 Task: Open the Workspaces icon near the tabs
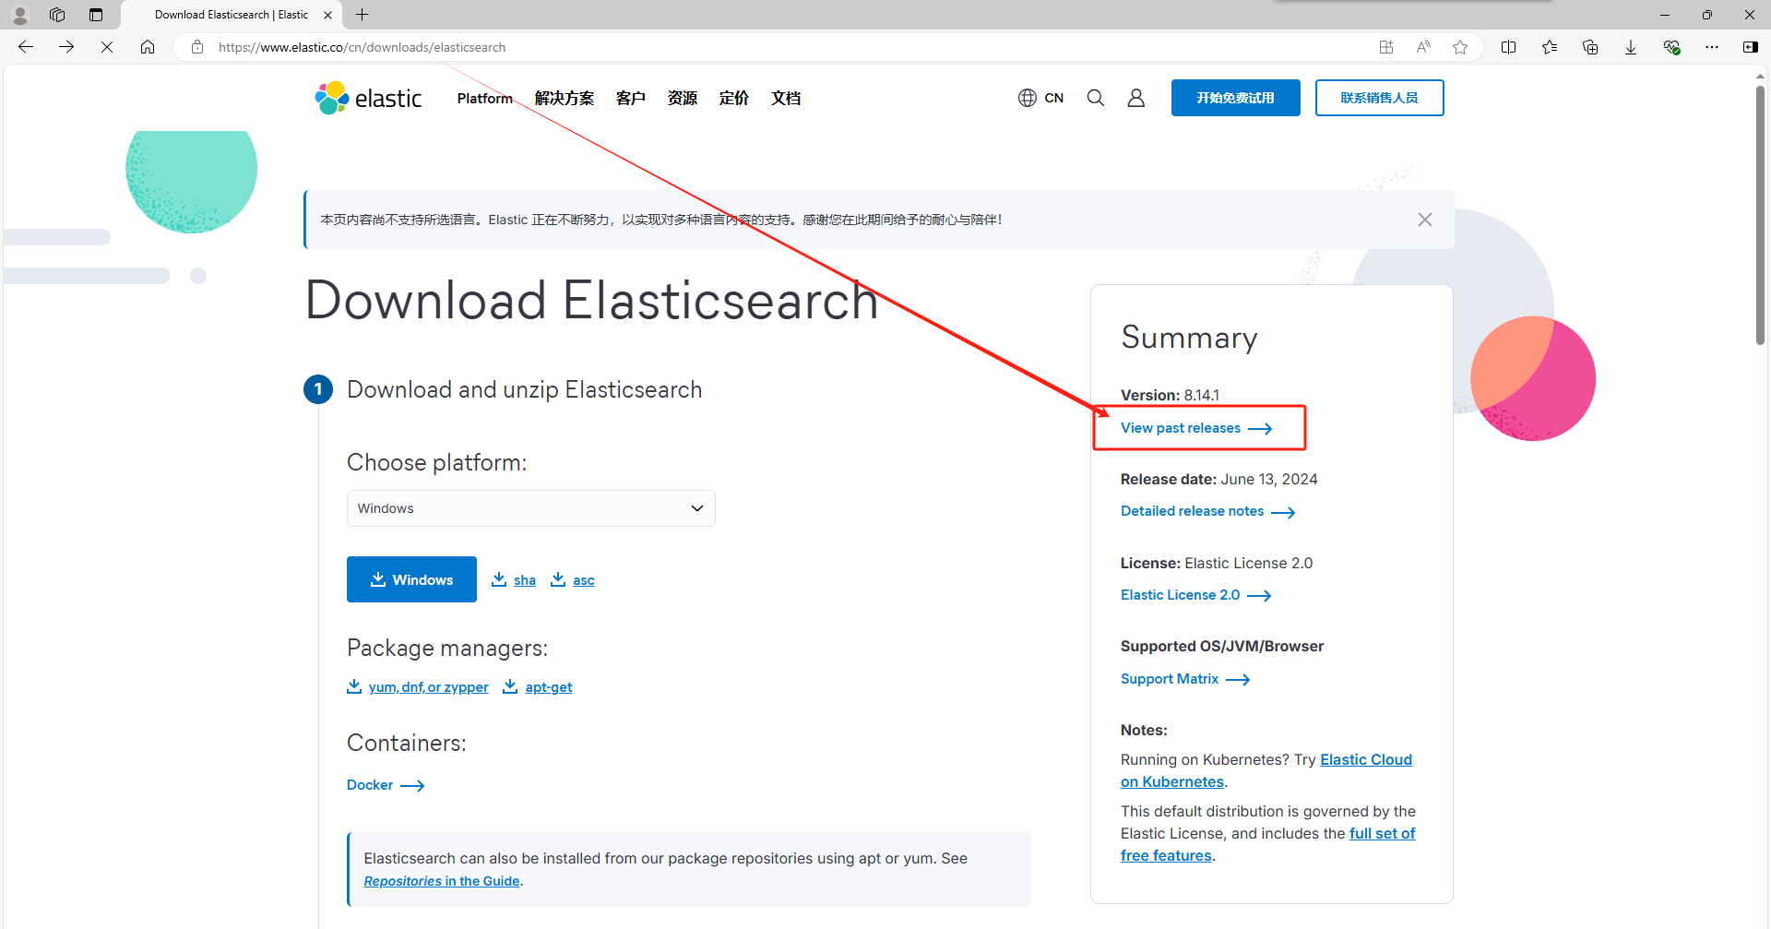click(57, 15)
